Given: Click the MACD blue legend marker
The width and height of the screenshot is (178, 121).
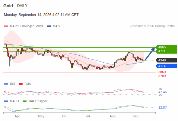Looking at the screenshot, I should (x=6, y=101).
